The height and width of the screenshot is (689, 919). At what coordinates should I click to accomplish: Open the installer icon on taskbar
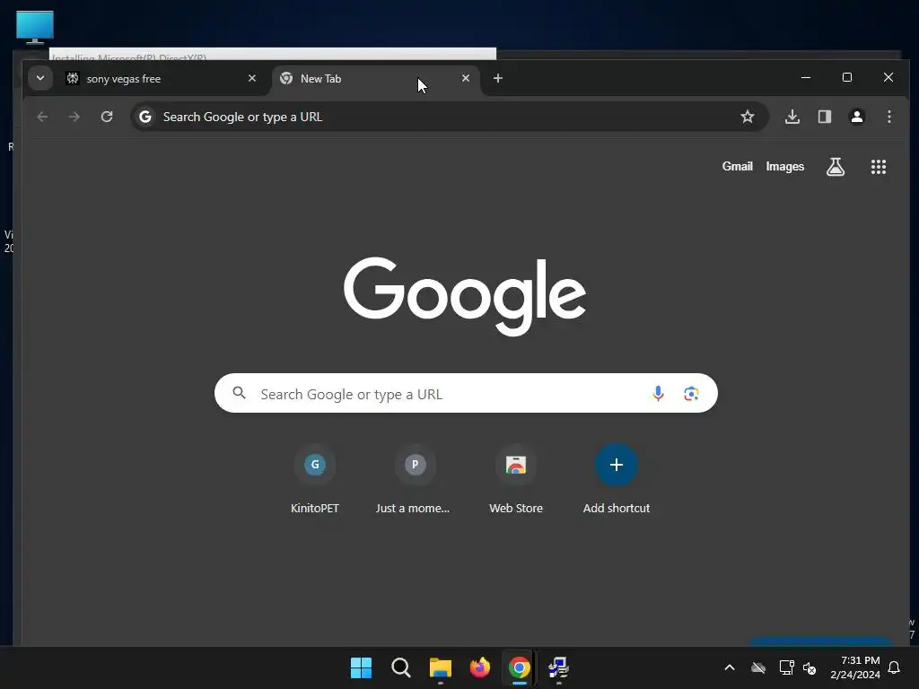558,667
